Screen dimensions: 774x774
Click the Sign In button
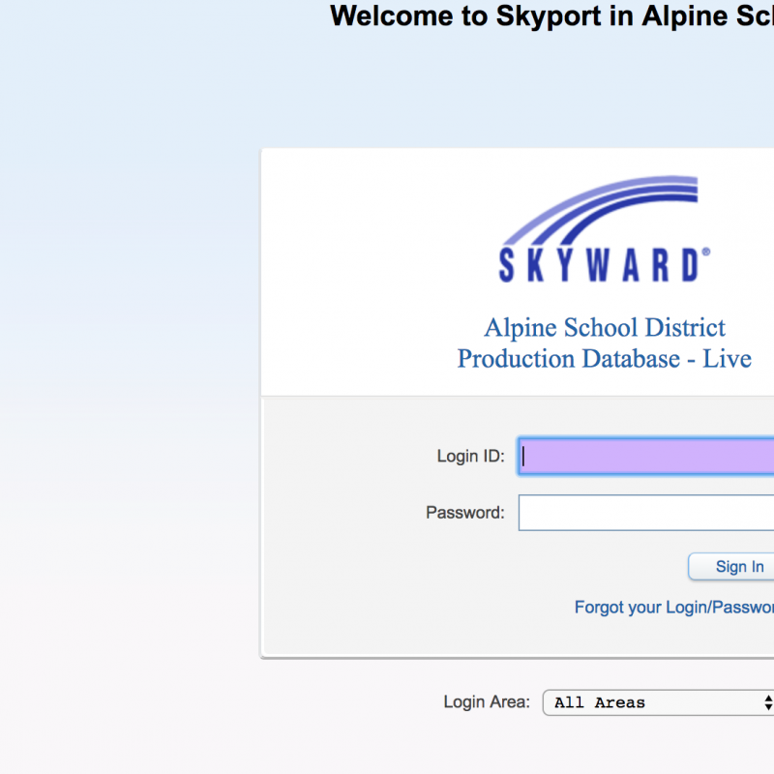pos(731,566)
